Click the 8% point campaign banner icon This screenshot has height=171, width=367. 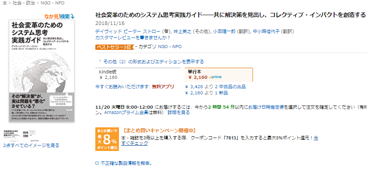tap(107, 139)
